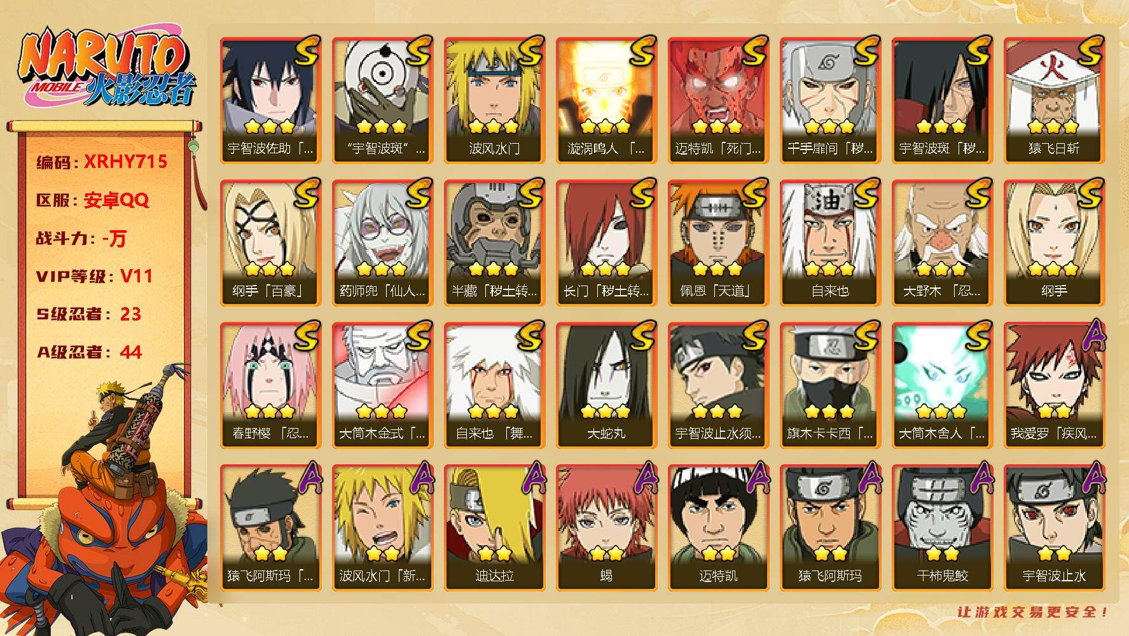Open the S-rank 自来也 card with 油 headband
Screen dimensions: 1129x636
[x=830, y=243]
